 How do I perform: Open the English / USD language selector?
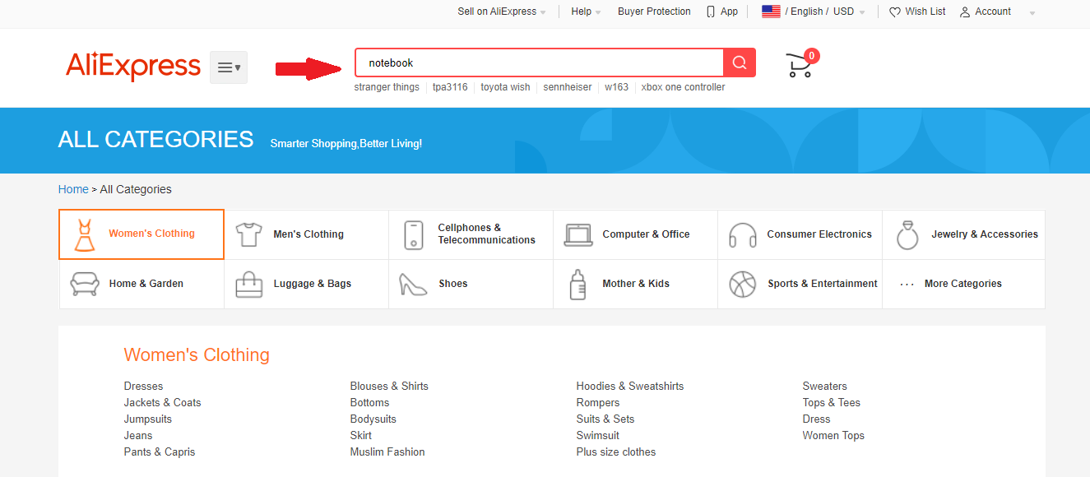tap(814, 12)
